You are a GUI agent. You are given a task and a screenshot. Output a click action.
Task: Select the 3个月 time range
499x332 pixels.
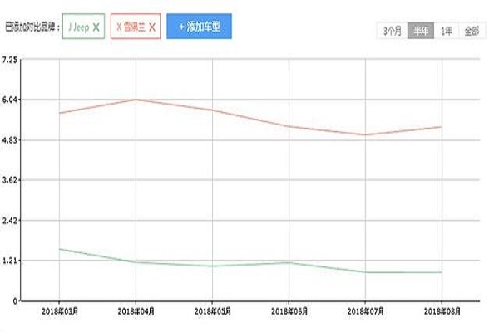click(393, 31)
